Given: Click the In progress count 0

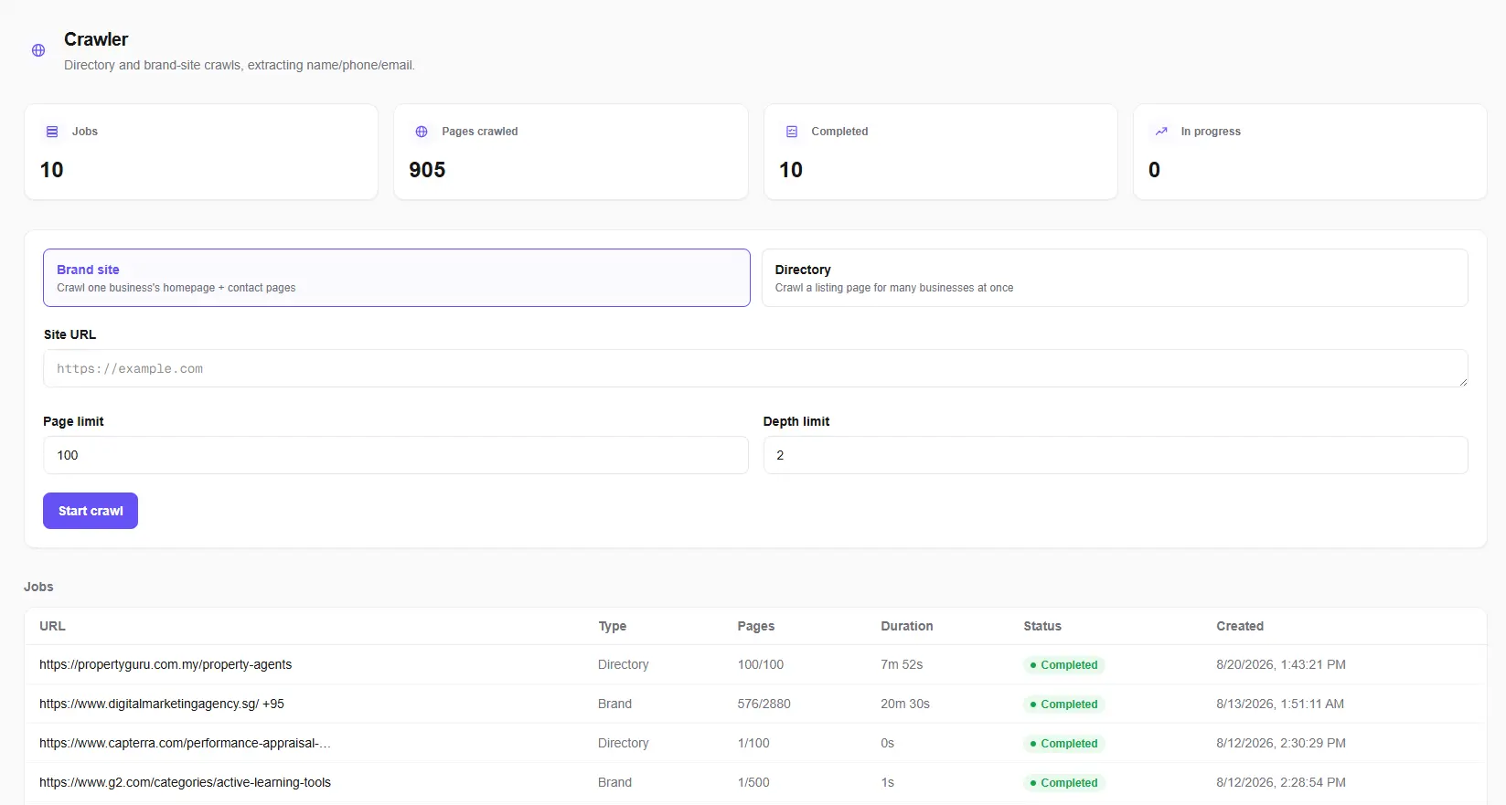Looking at the screenshot, I should 1154,170.
